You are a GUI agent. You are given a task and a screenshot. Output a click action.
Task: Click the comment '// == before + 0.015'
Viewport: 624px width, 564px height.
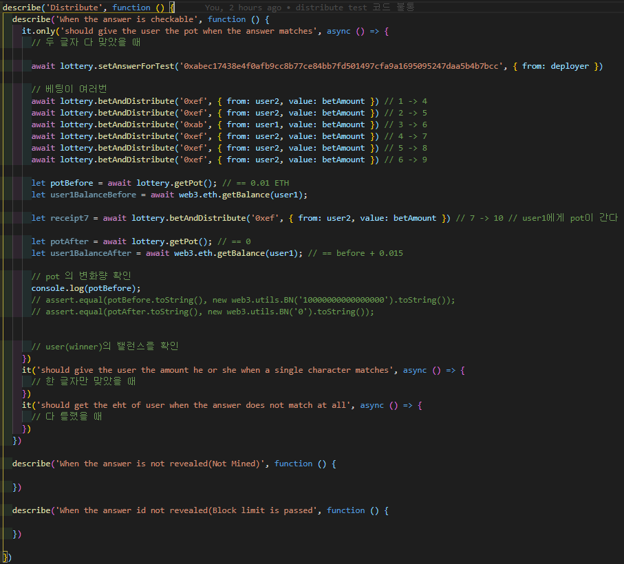point(356,253)
